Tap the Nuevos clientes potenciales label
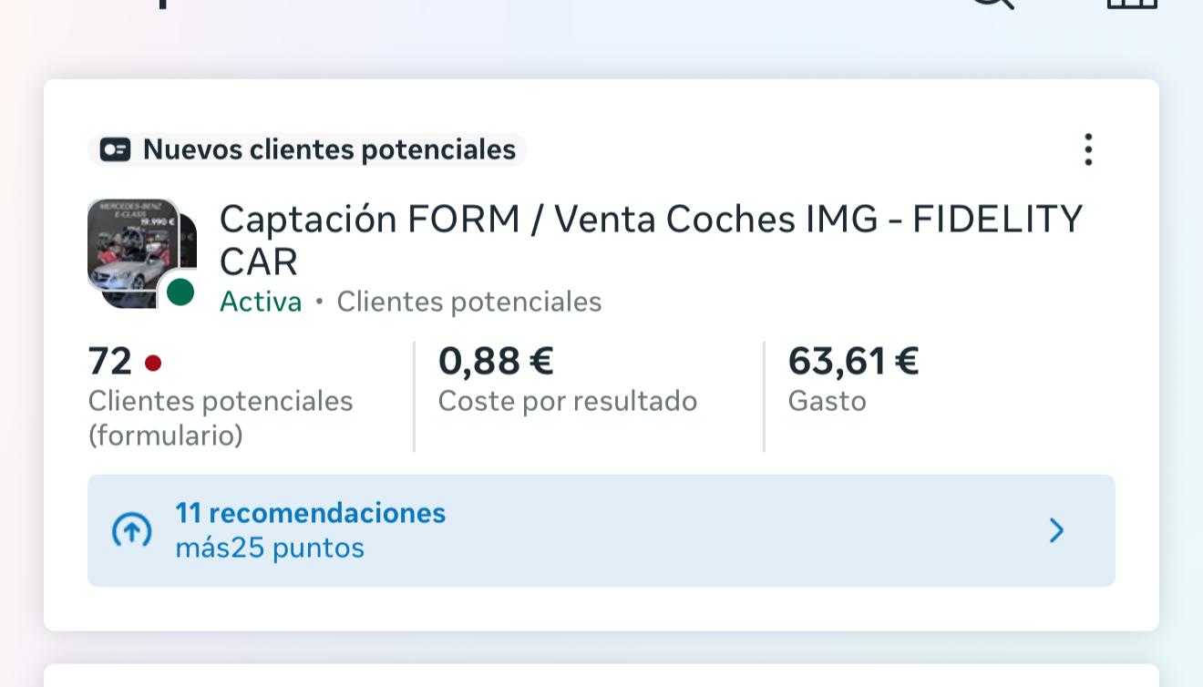Image resolution: width=1203 pixels, height=687 pixels. [x=329, y=149]
